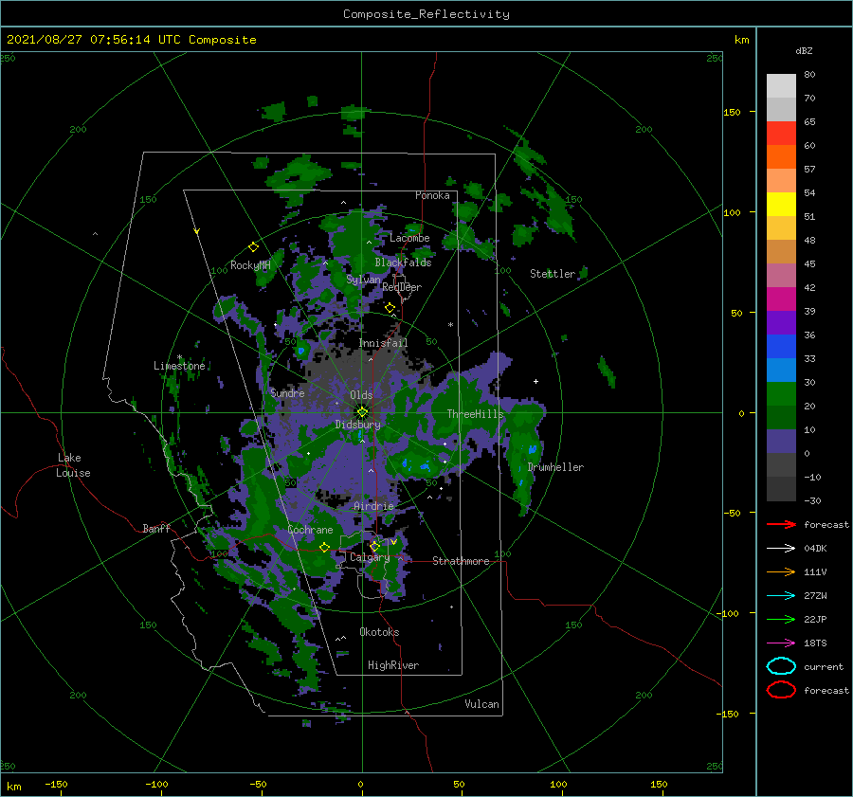Select the 30 dBZ light blue swatch
Screen dimensions: 853x797
pyautogui.click(x=781, y=370)
